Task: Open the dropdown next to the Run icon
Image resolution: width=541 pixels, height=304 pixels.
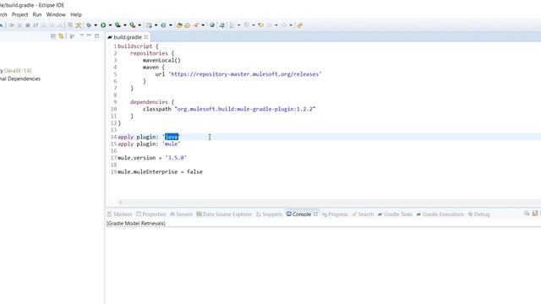Action: click(110, 25)
